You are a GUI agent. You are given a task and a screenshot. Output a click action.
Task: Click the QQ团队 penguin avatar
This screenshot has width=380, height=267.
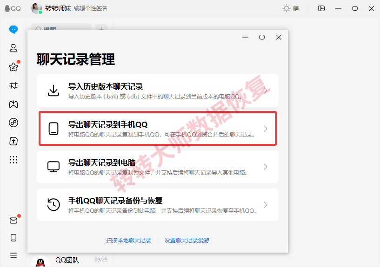coord(40,262)
